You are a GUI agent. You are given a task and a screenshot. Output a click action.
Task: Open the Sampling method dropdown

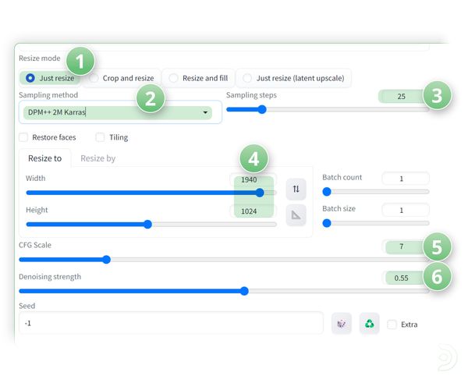[x=117, y=112]
